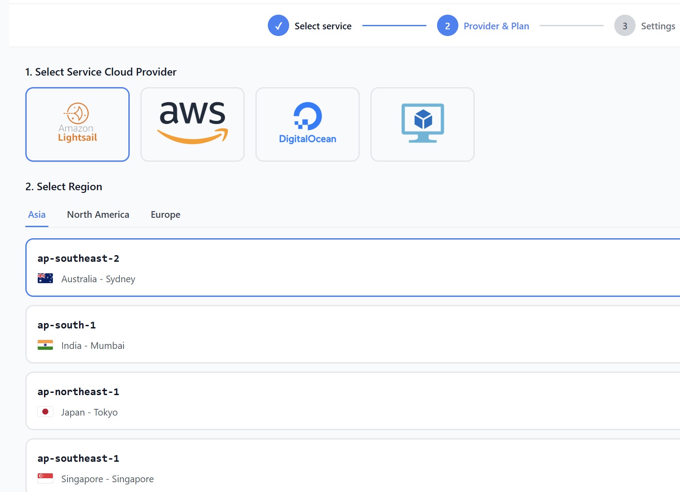Open the Europe region tab
Viewport: 680px width, 492px height.
pyautogui.click(x=166, y=215)
